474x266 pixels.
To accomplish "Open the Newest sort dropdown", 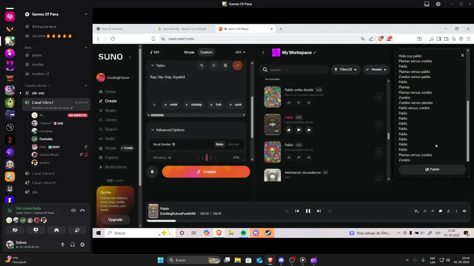I will 376,69.
